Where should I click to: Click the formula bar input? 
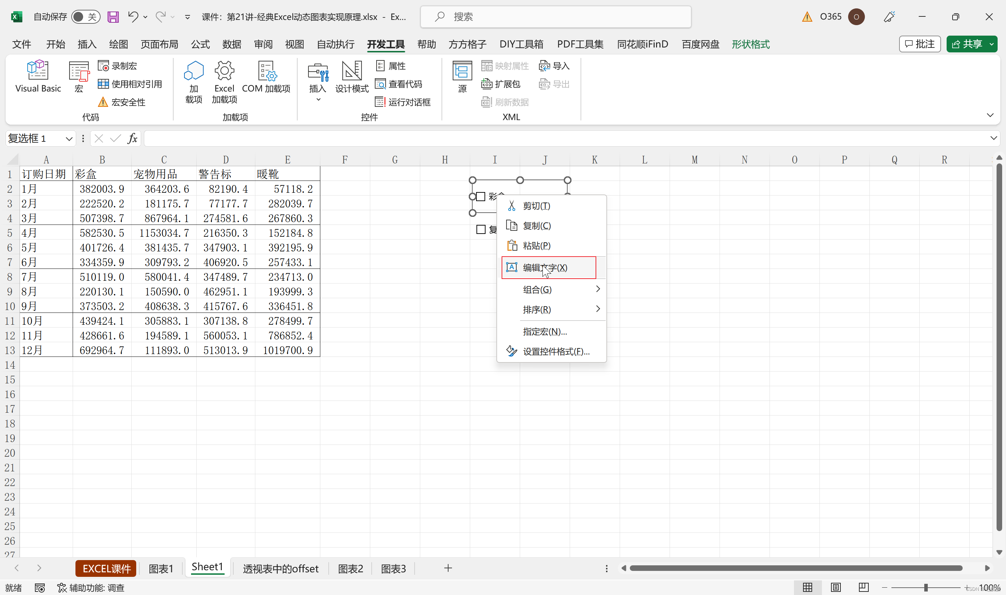pos(566,139)
